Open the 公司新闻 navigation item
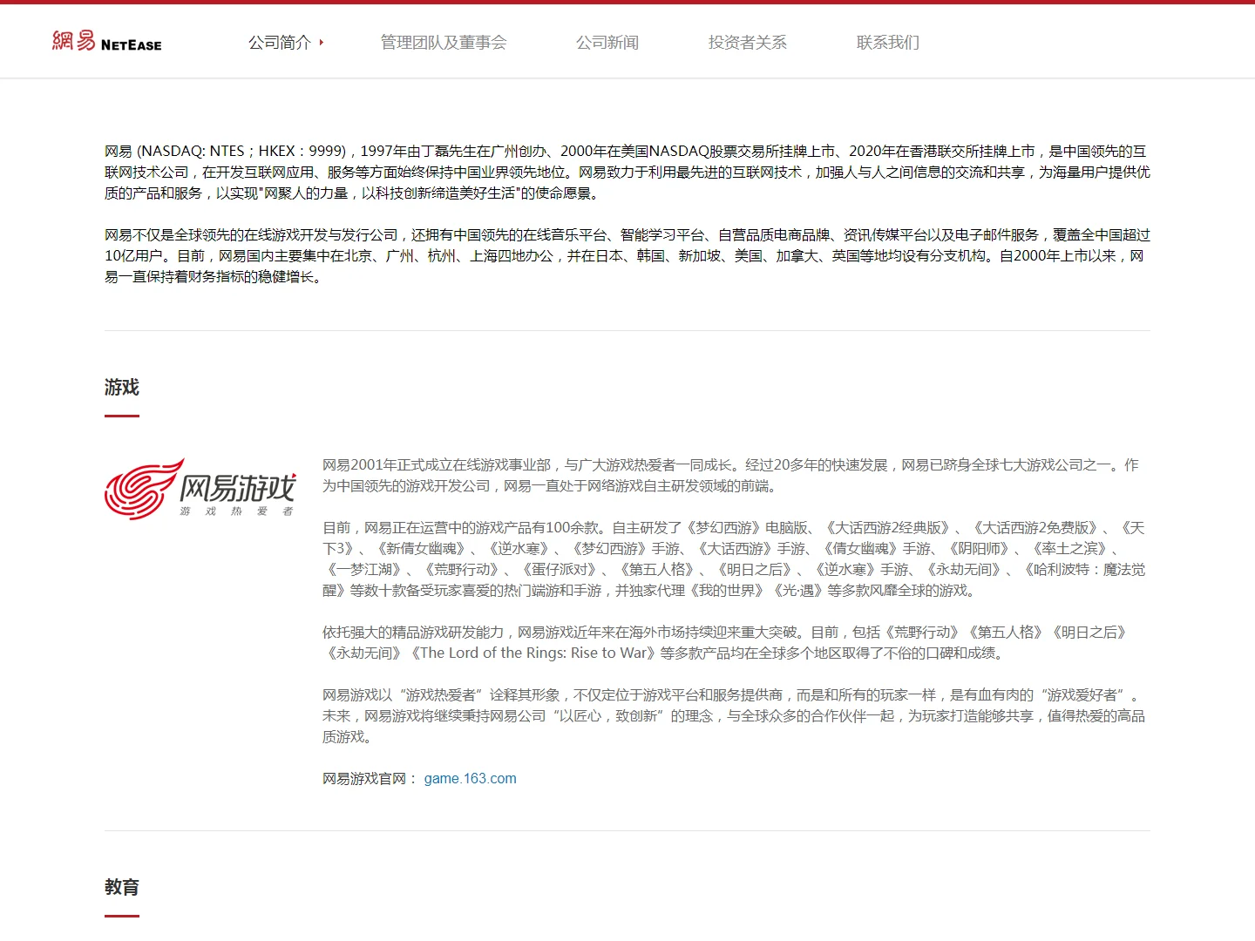 click(607, 42)
